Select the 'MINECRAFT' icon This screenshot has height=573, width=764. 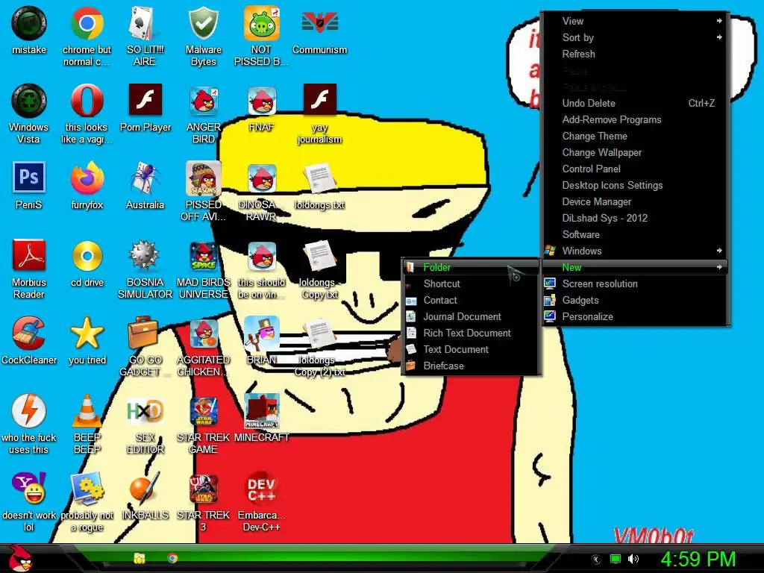[x=262, y=411]
